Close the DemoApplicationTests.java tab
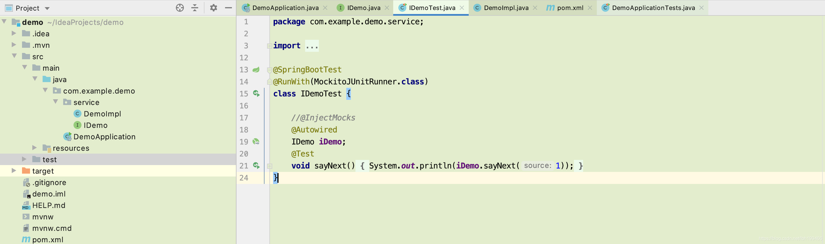The image size is (825, 244). [701, 8]
